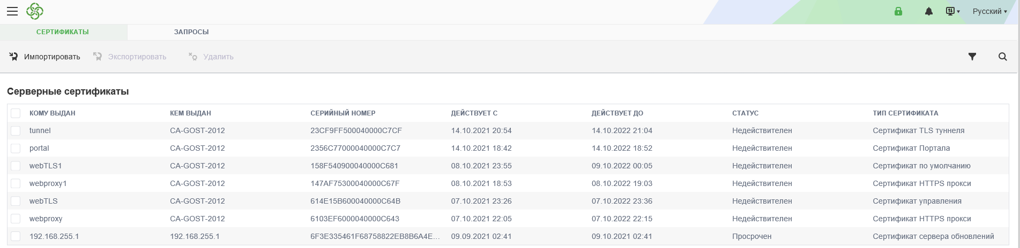Check the tunnel certificate checkbox
The width and height of the screenshot is (1020, 248).
click(16, 131)
